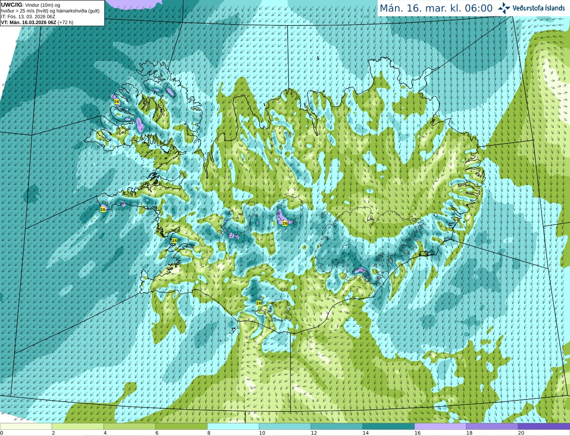
Task: Click the scale label '18'
Action: [x=469, y=433]
